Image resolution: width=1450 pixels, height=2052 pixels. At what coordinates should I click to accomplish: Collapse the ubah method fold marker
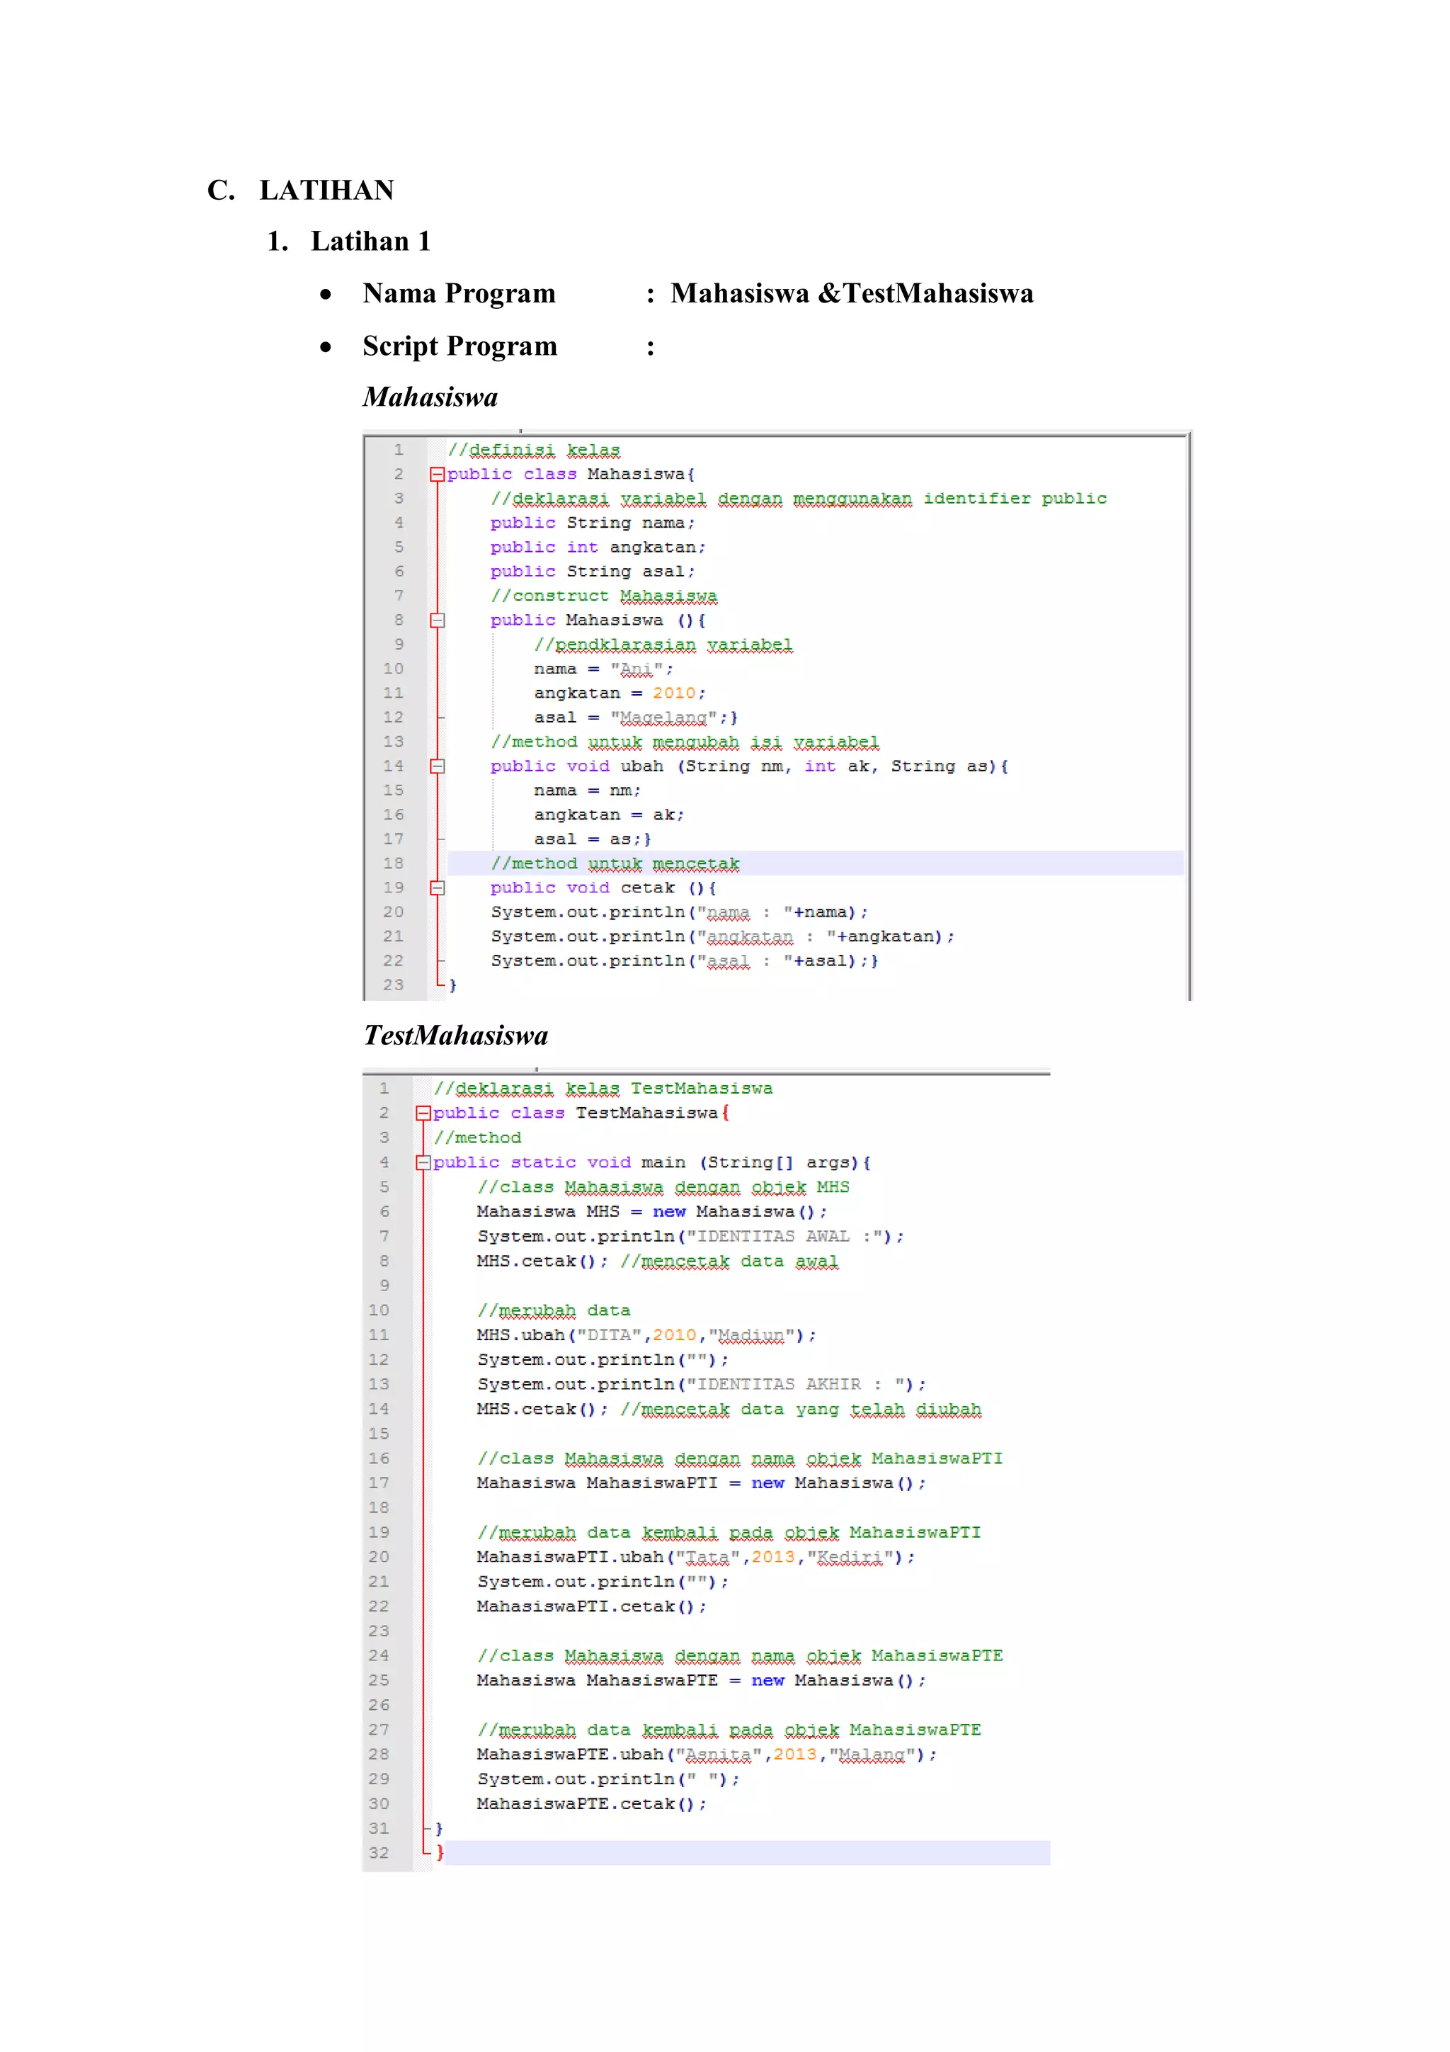437,766
